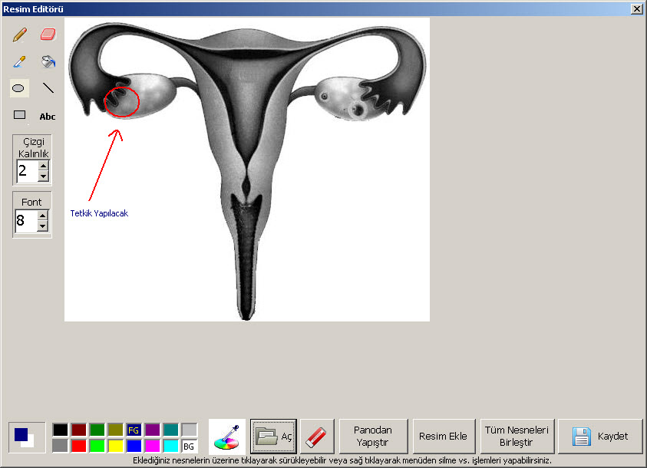This screenshot has width=647, height=468.
Task: Pick the light gray (silver) swatch
Action: pyautogui.click(x=189, y=430)
